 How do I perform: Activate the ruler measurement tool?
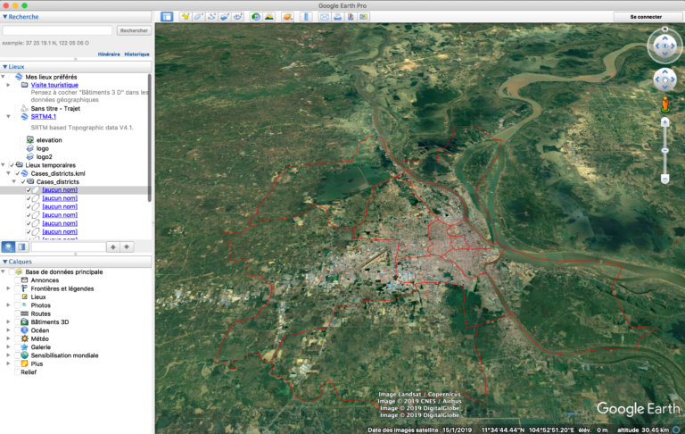point(306,17)
